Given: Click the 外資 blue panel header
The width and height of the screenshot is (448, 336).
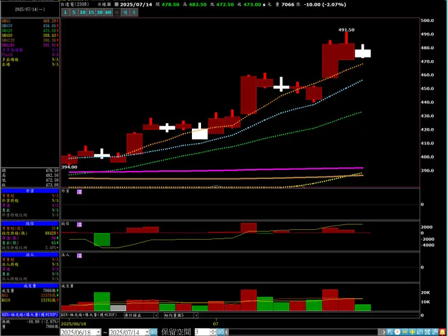Looking at the screenshot, I should [30, 190].
